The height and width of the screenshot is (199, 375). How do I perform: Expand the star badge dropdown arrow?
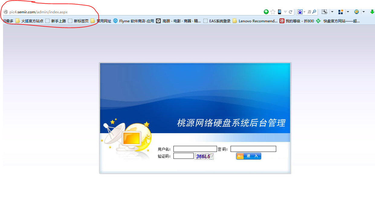364,12
